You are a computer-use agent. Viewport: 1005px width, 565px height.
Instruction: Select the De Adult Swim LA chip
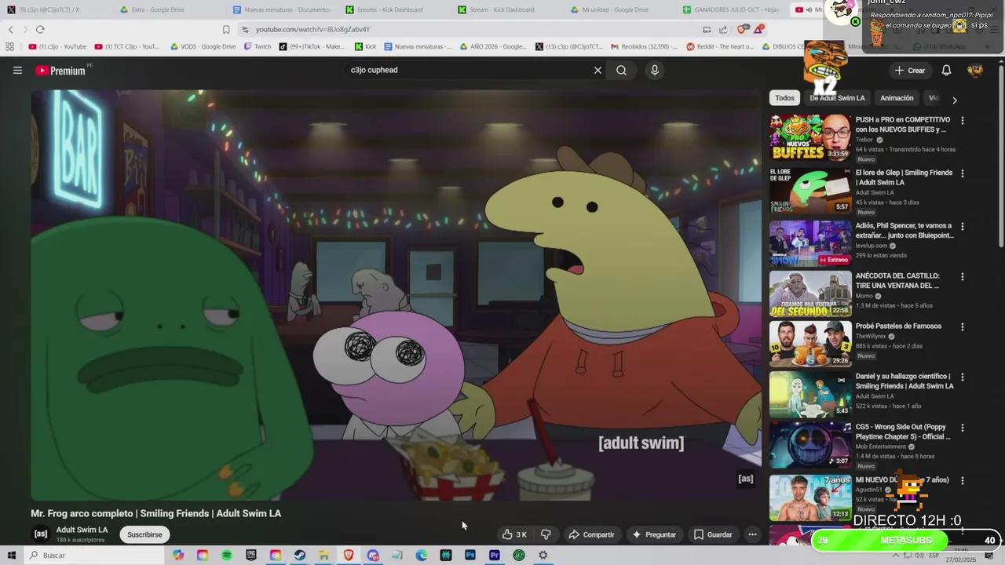point(837,98)
